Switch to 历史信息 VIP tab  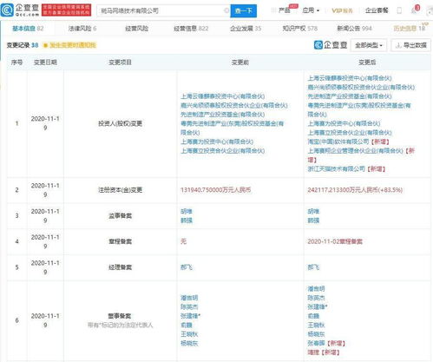point(410,28)
